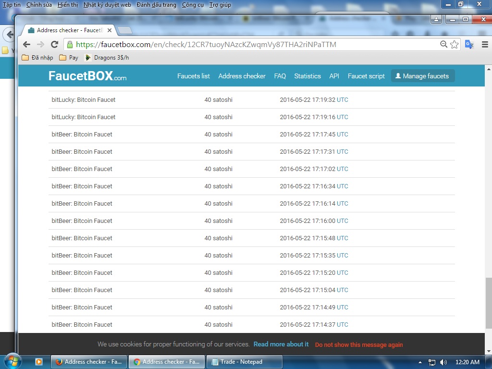Screen dimensions: 492x369
Task: Open the Faucet script page
Action: coord(366,76)
